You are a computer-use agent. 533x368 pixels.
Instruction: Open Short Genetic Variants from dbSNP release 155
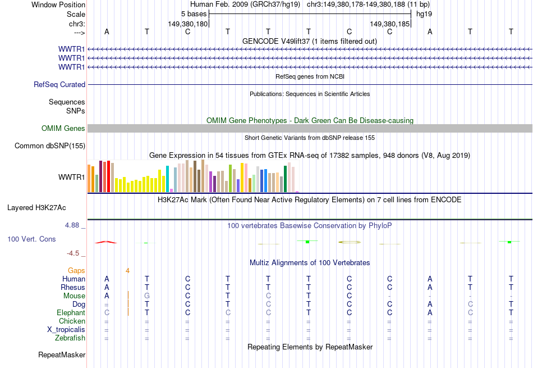pyautogui.click(x=310, y=138)
